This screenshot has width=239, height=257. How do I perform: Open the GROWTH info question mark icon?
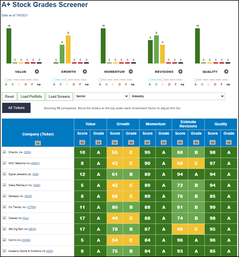click(84, 72)
